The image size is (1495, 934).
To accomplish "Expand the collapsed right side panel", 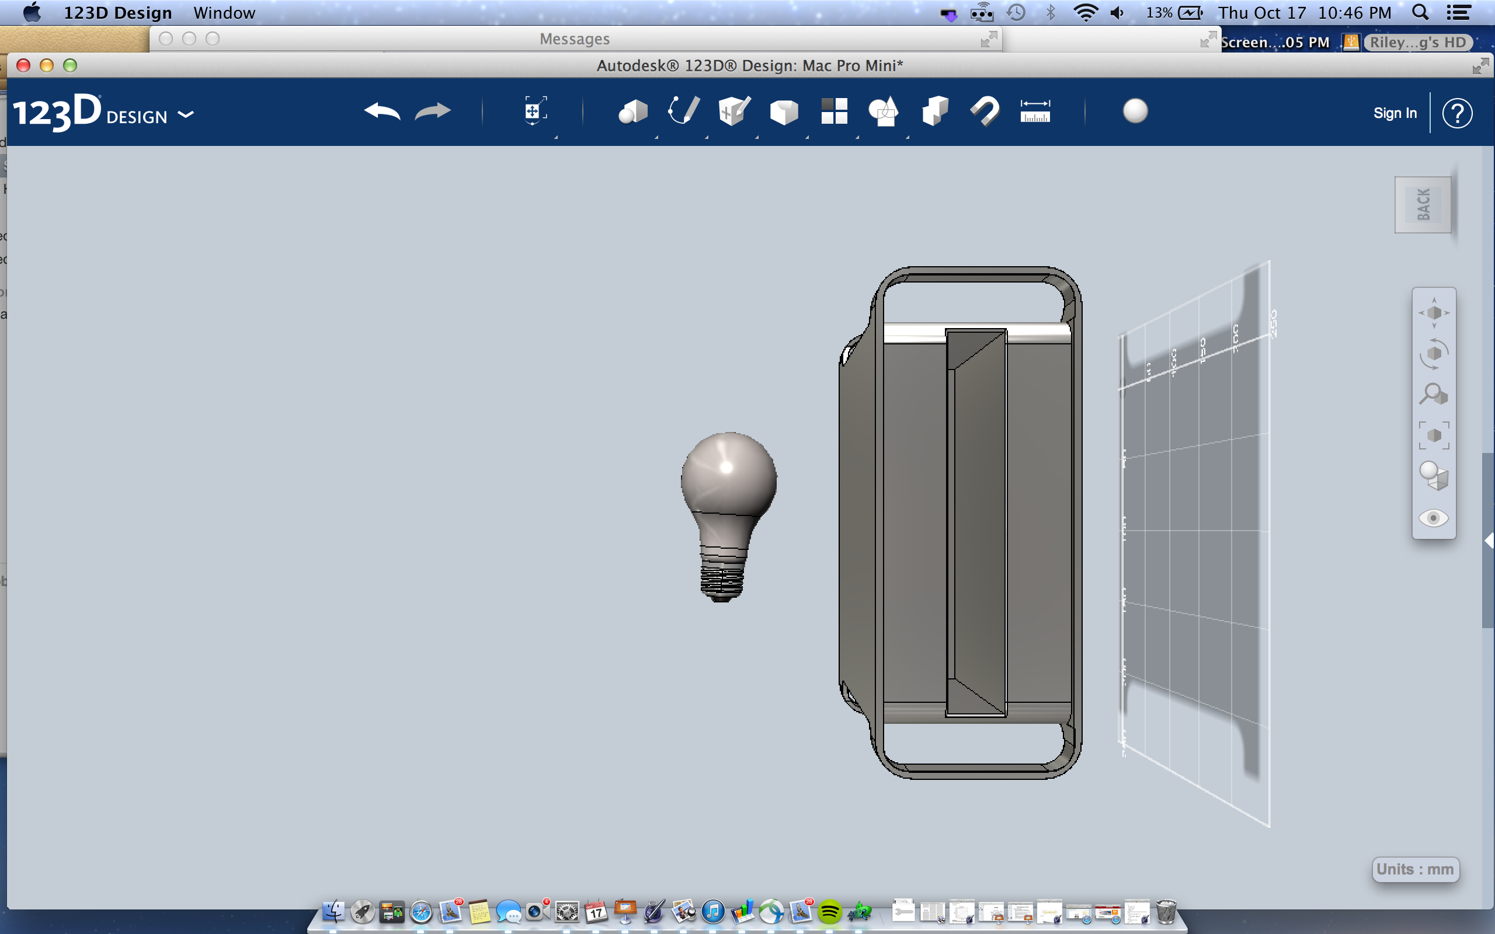I will point(1489,539).
